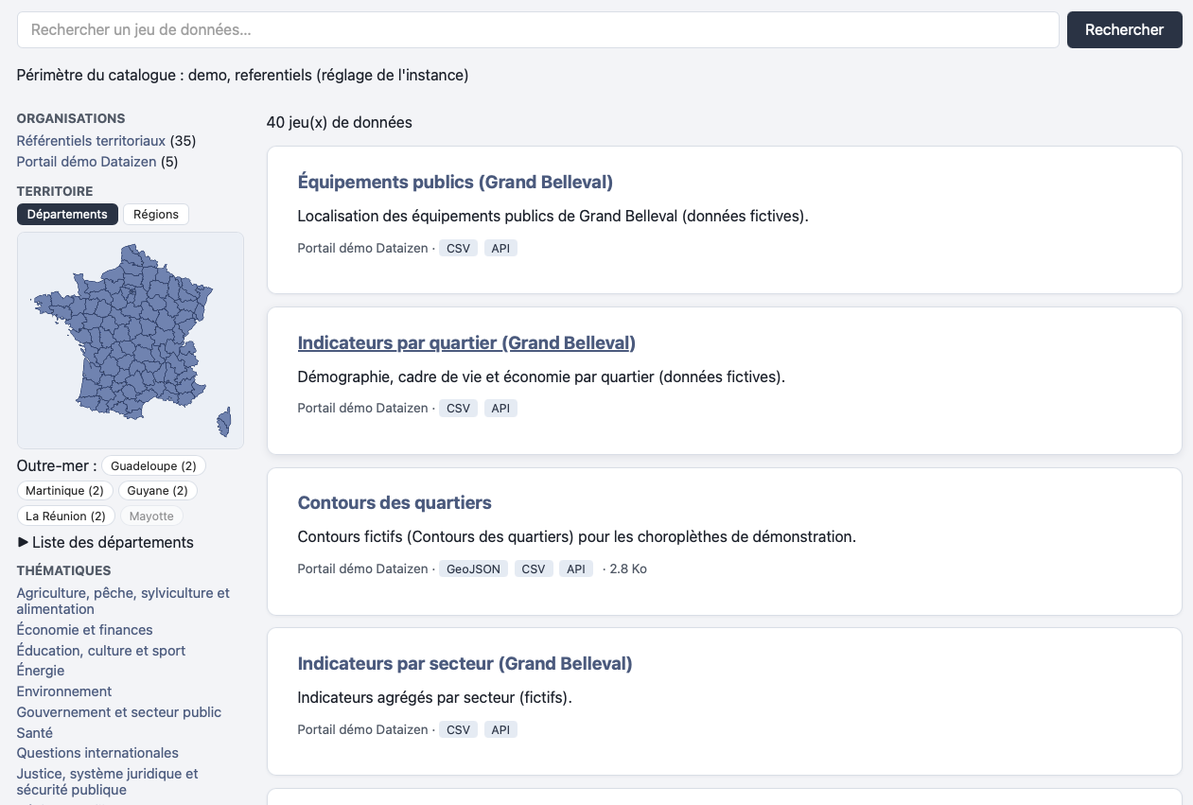Filter by Agriculture, pêche, sylviculture theme
1193x805 pixels.
tap(123, 602)
